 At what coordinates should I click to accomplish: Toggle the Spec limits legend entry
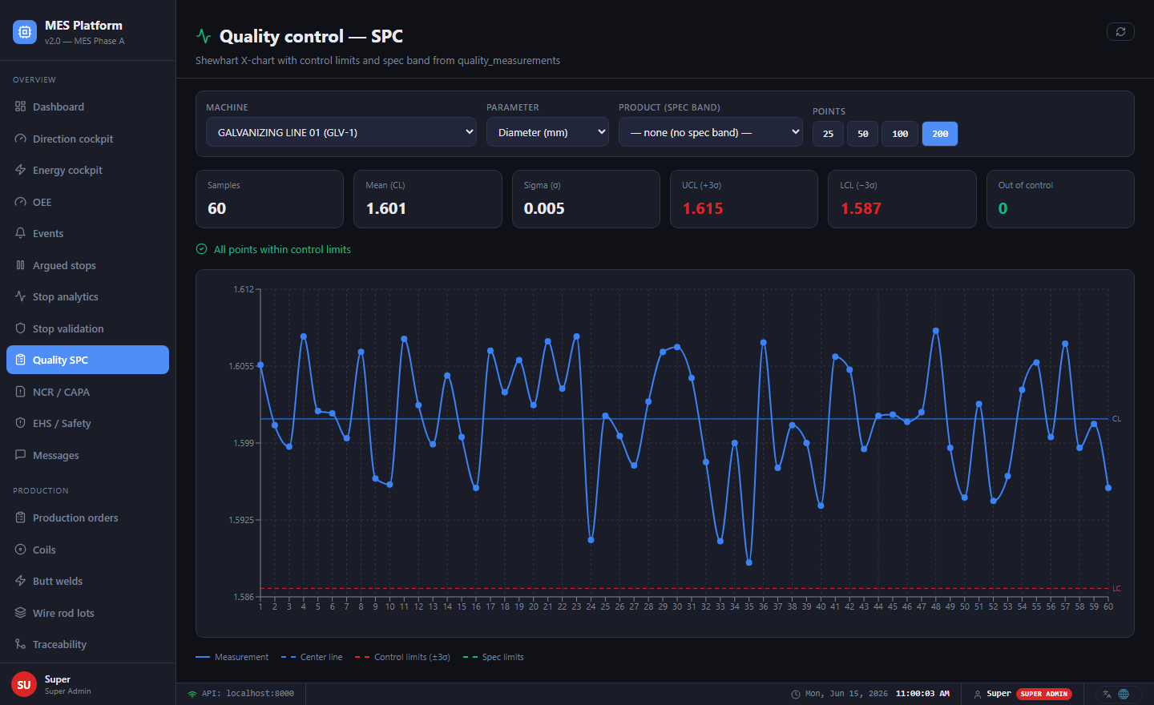(x=494, y=657)
